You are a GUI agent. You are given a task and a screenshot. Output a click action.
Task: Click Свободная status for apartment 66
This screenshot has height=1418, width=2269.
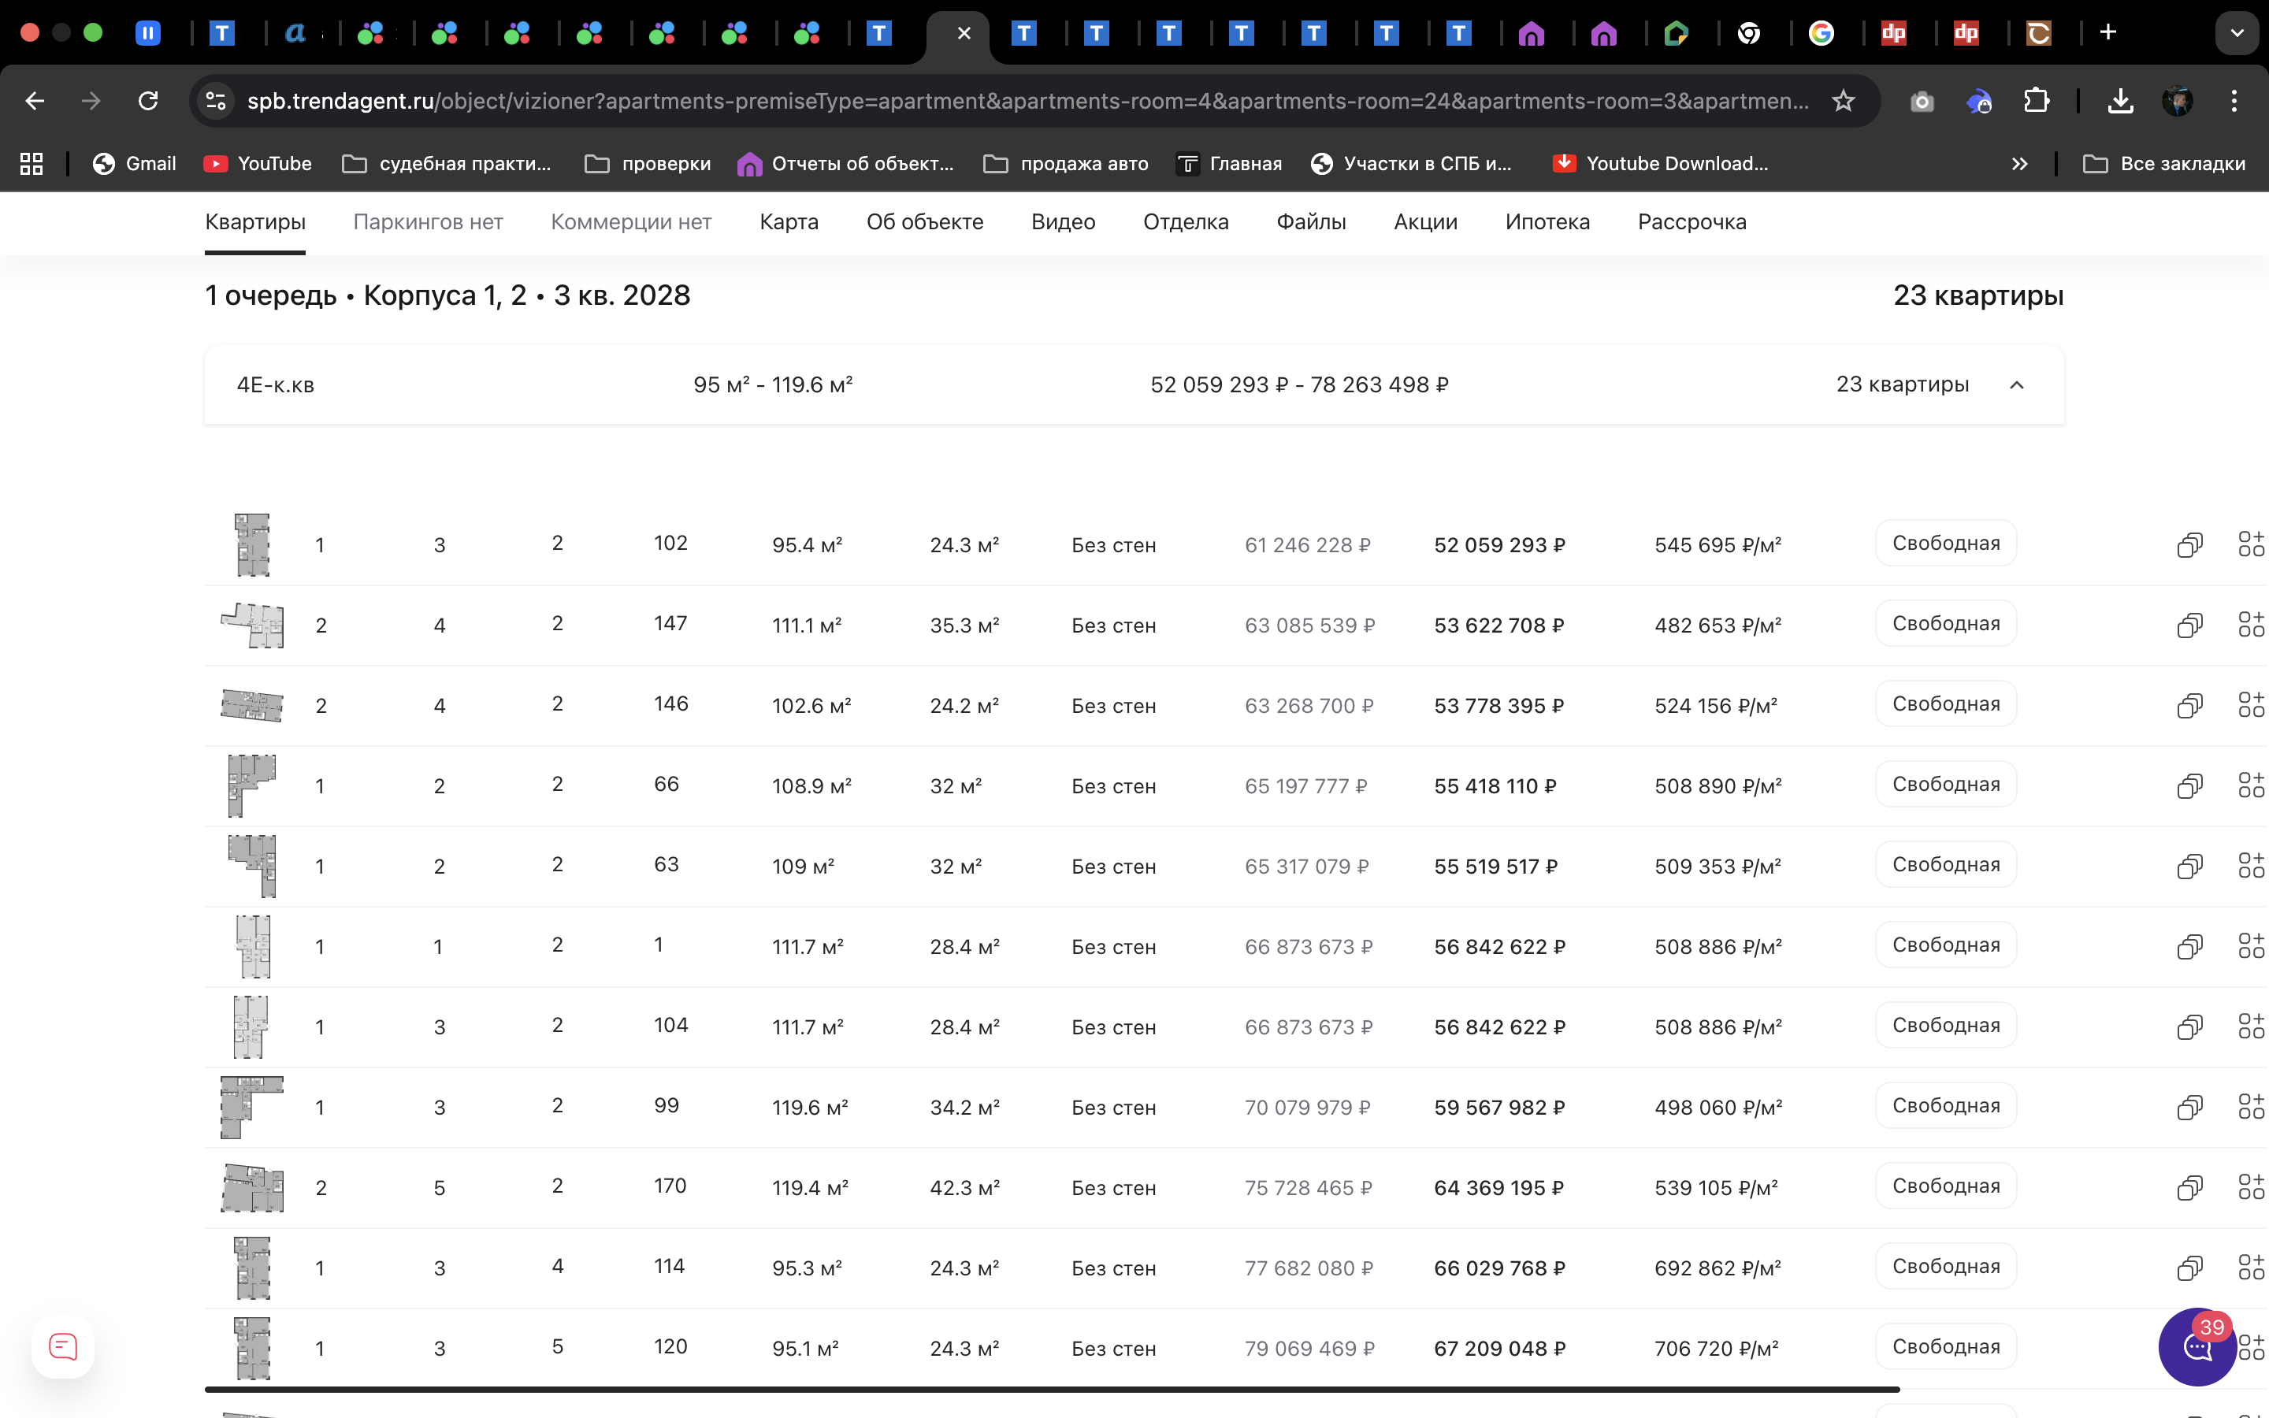click(x=1944, y=784)
